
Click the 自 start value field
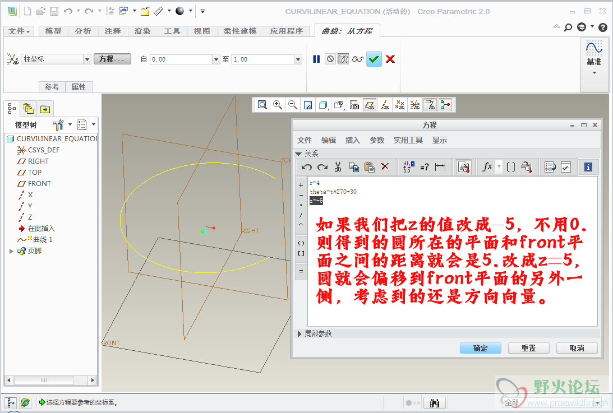pos(181,59)
